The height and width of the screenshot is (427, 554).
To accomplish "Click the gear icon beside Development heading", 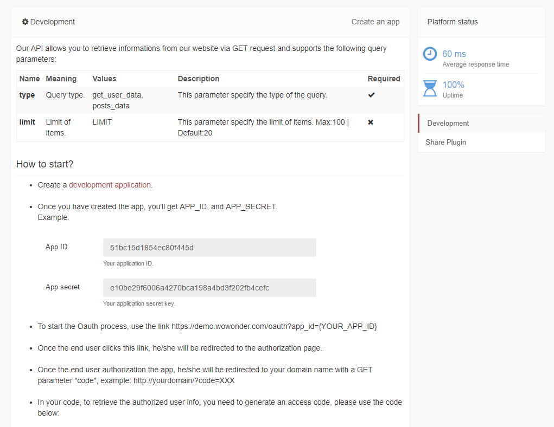I will pos(25,22).
